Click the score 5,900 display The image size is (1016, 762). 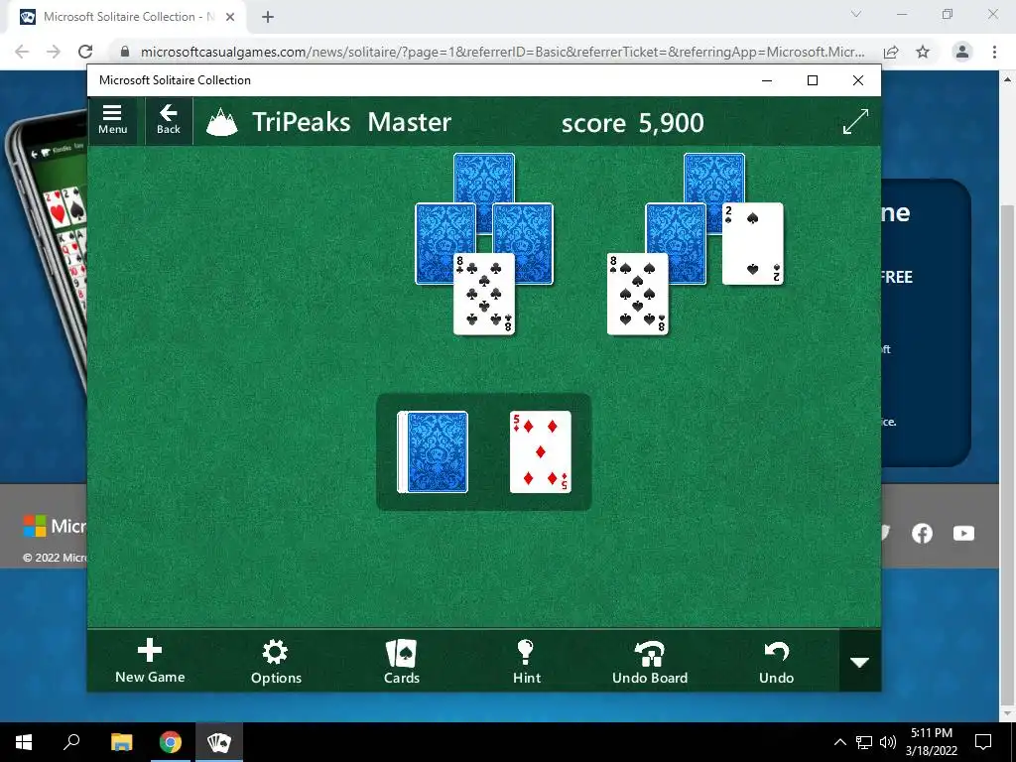tap(632, 122)
